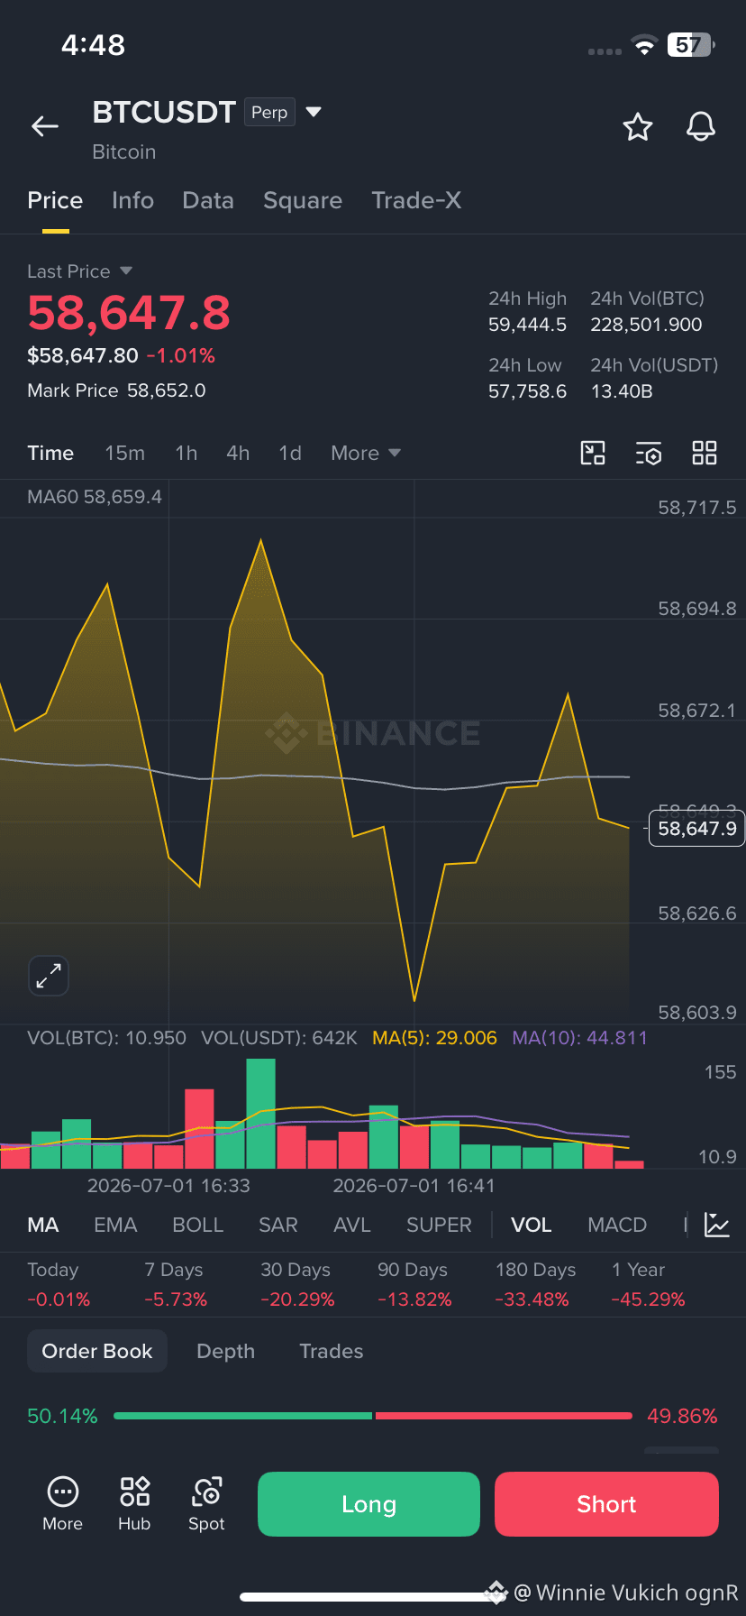Expand the BTCUSDT pair selector arrow
The image size is (746, 1616).
[x=314, y=112]
